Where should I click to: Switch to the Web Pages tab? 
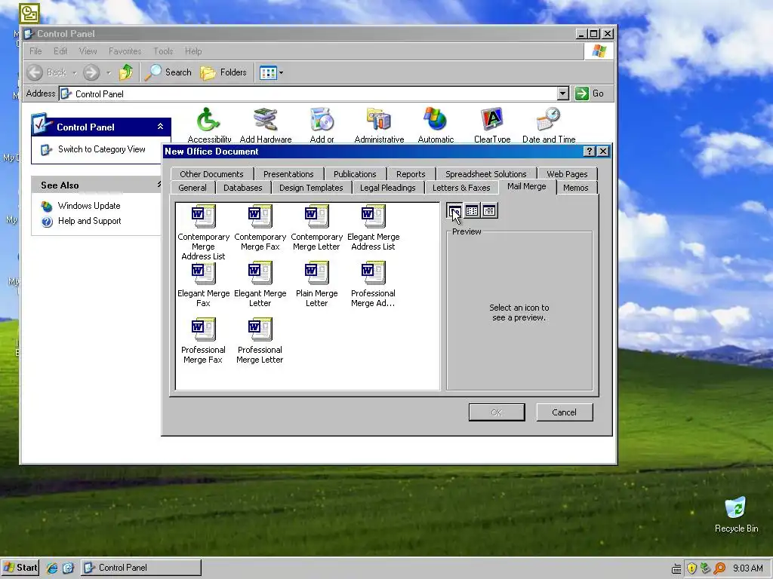(567, 174)
